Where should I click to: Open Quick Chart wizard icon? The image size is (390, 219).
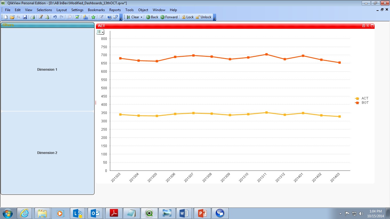point(85,17)
